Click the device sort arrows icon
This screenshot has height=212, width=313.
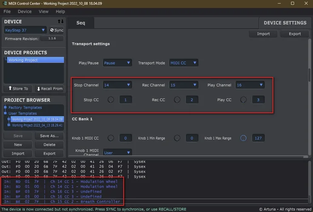coord(60,22)
